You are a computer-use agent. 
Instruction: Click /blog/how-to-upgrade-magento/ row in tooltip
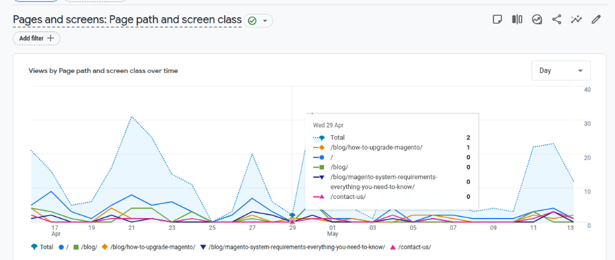tap(392, 148)
